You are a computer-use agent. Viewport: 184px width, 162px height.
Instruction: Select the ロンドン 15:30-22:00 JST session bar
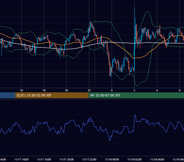[52, 95]
